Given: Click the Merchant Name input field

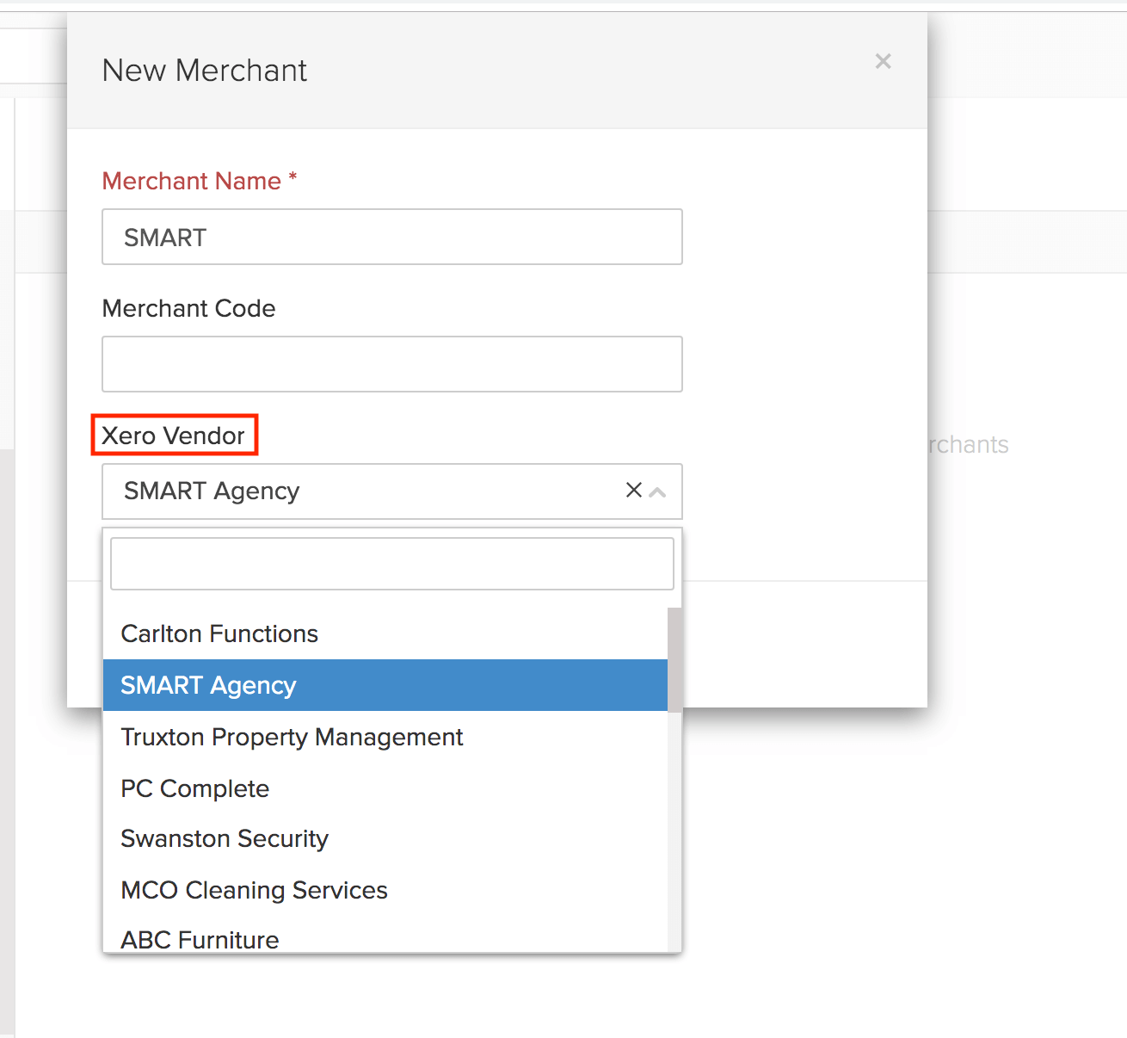Looking at the screenshot, I should coord(391,237).
